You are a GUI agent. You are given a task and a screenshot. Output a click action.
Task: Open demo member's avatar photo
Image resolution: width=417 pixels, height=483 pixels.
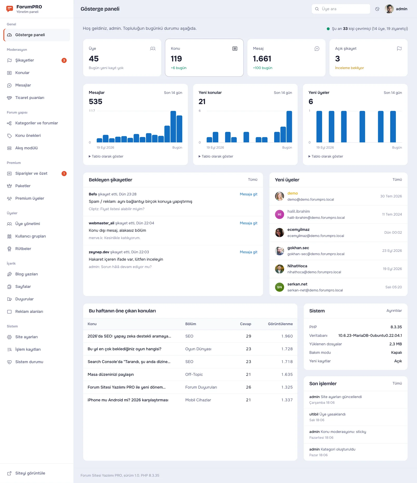279,196
